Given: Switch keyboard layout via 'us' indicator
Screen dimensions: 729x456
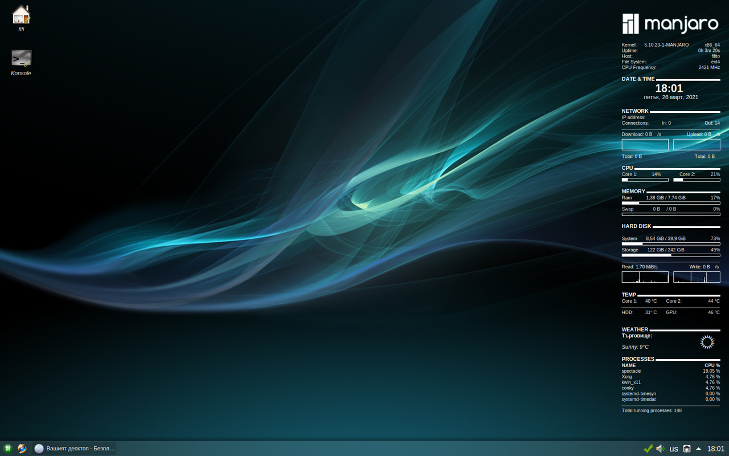Looking at the screenshot, I should pyautogui.click(x=674, y=449).
